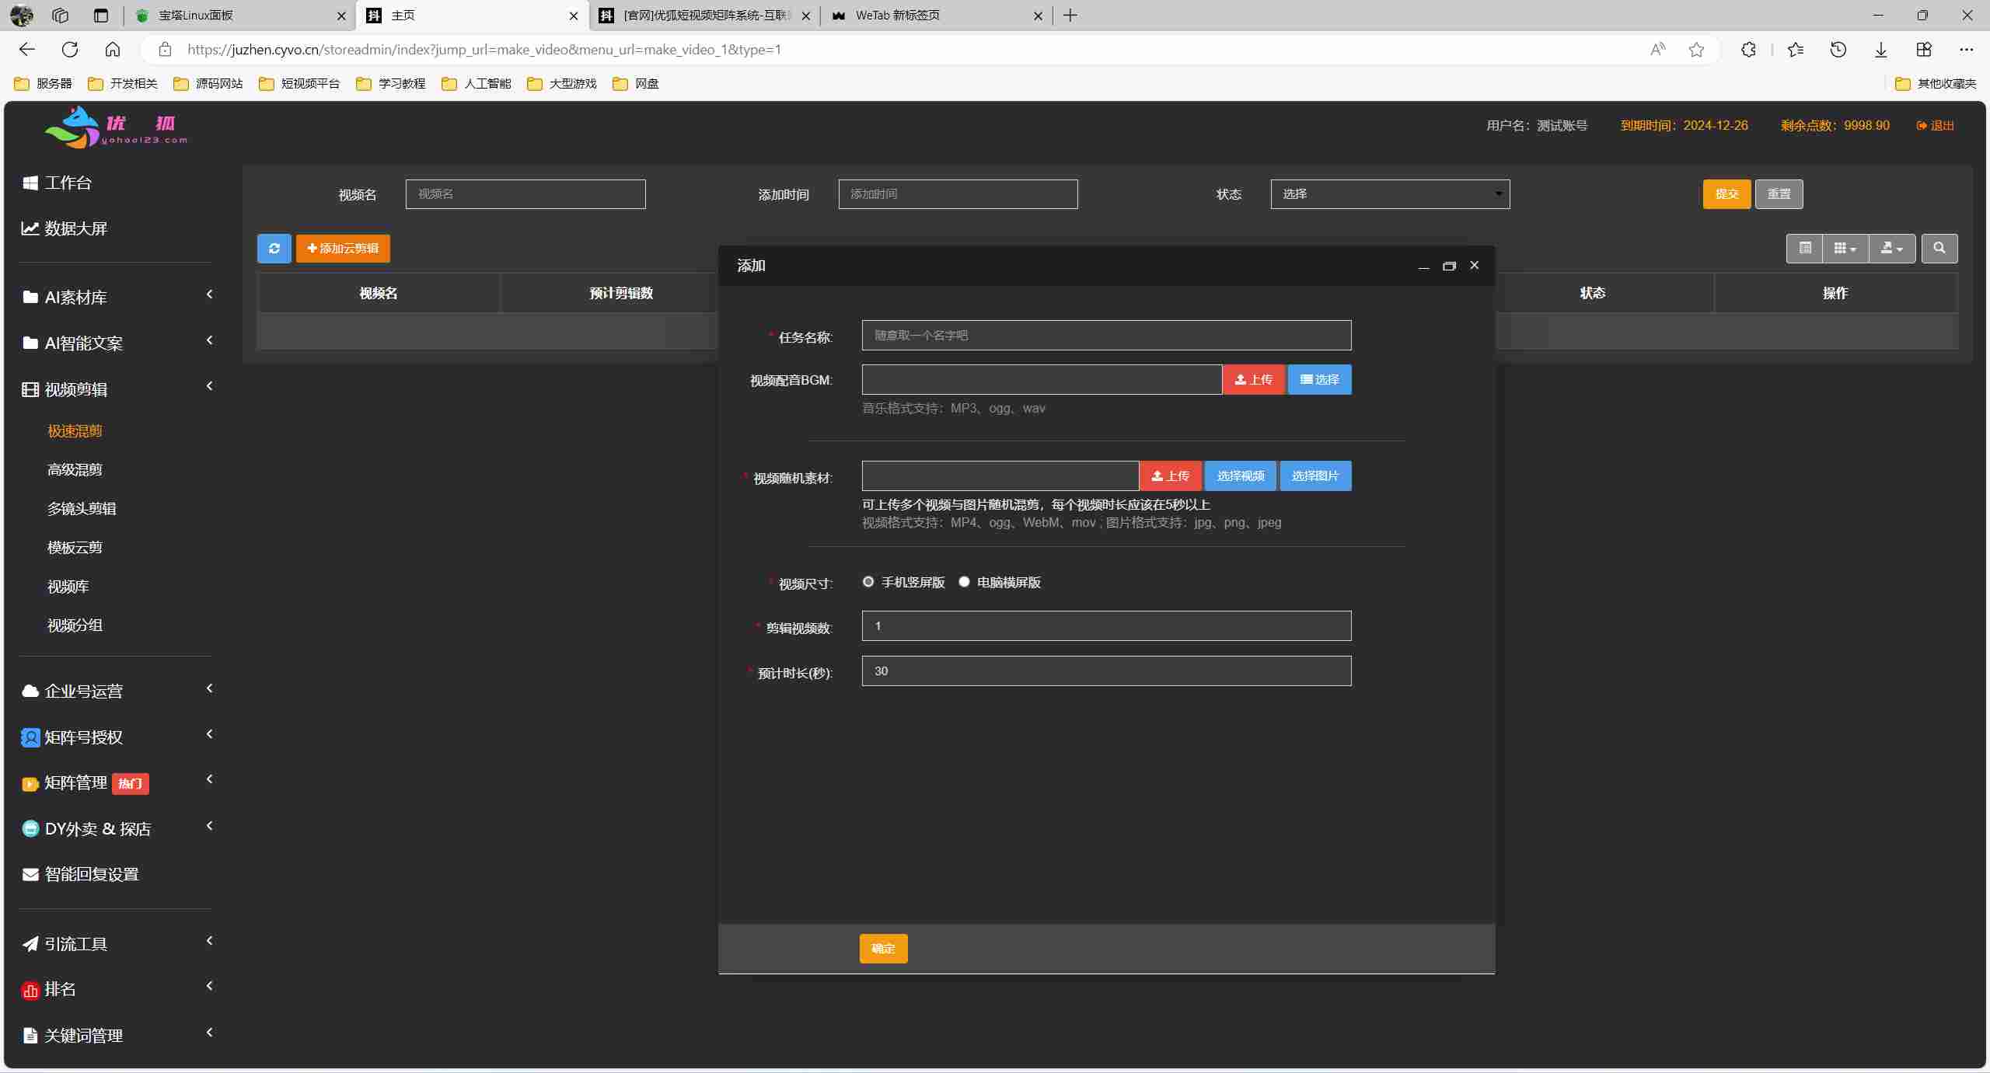Click the table search magnifier icon
The height and width of the screenshot is (1073, 1990).
coord(1939,249)
